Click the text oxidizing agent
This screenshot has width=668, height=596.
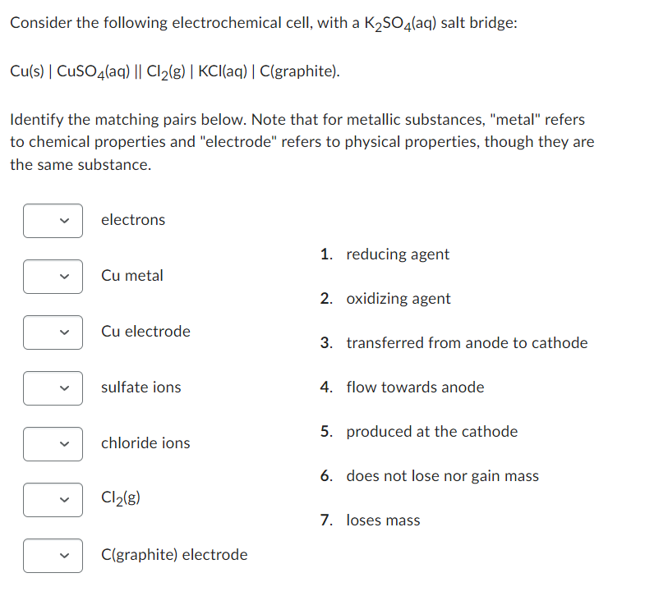click(398, 299)
